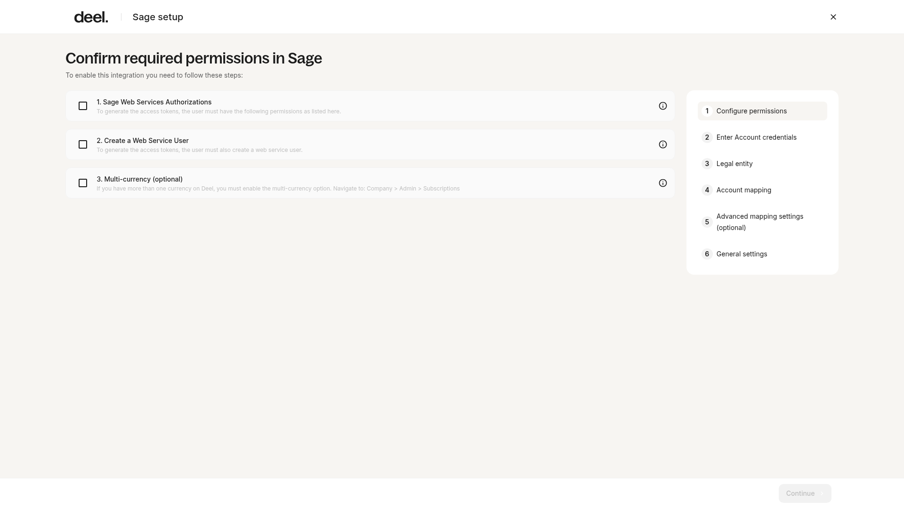Viewport: 904px width, 508px height.
Task: Click the description 'permissions as listed here'
Action: [305, 111]
